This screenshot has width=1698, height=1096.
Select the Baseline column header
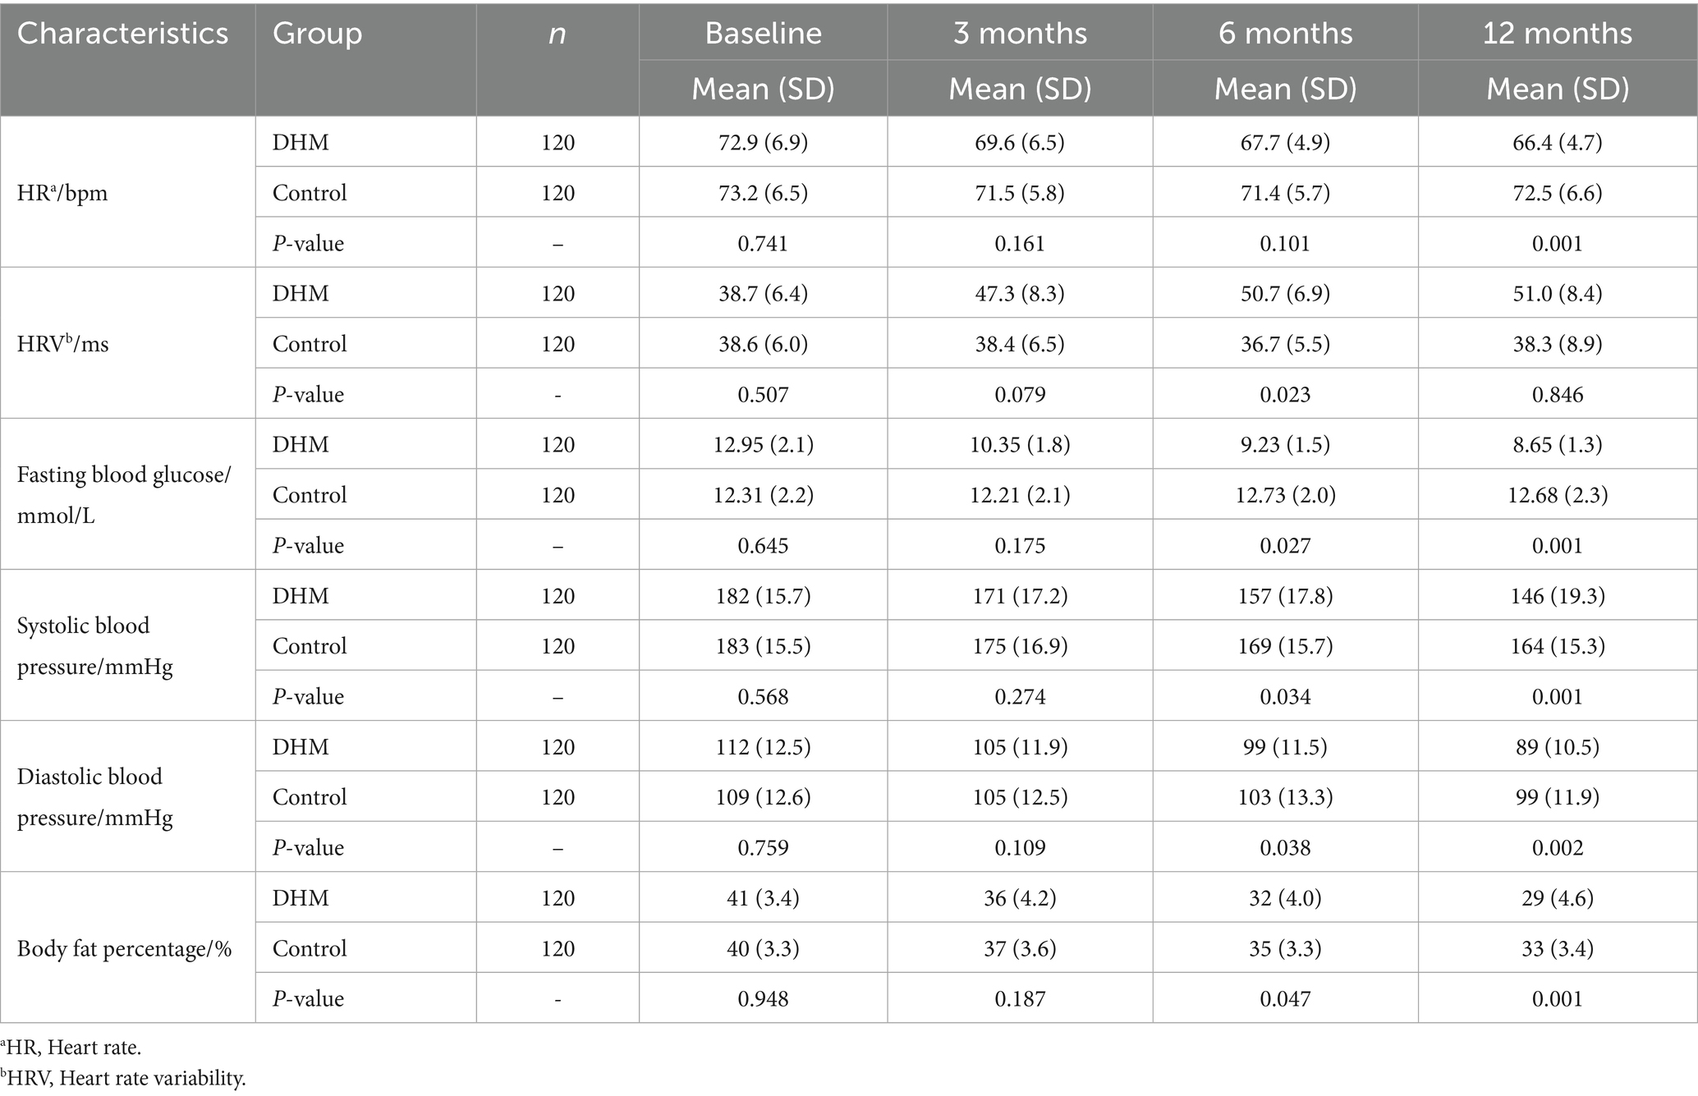(x=763, y=34)
